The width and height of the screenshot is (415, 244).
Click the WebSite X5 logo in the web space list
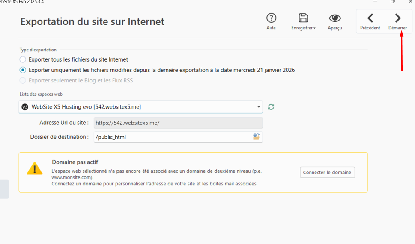click(x=25, y=107)
